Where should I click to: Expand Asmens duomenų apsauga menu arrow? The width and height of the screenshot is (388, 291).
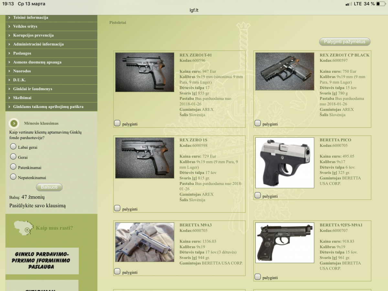point(9,62)
